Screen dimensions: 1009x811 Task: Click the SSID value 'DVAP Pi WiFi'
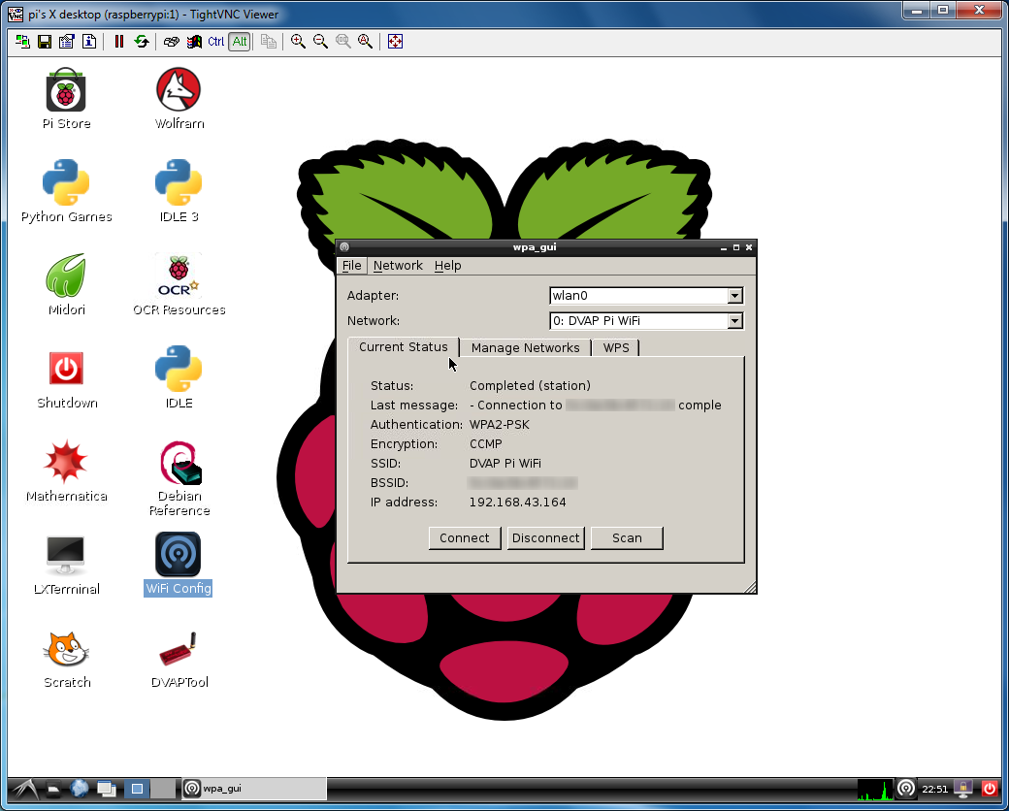coord(505,464)
